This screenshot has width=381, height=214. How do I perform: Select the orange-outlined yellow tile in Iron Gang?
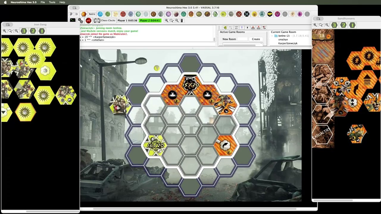coord(25,112)
